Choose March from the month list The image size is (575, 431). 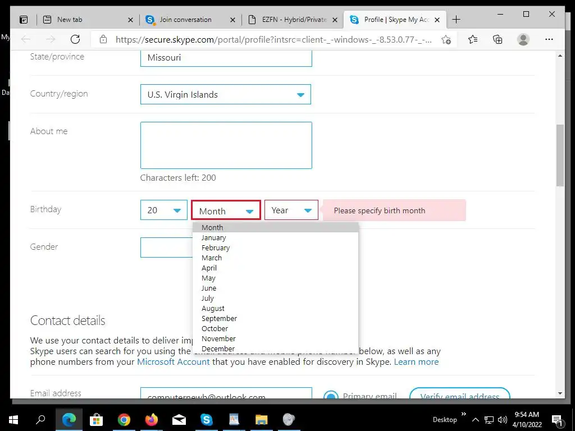[275, 258]
